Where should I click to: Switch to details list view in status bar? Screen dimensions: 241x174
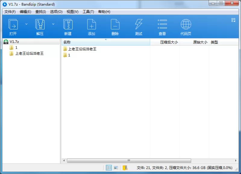click(109, 168)
